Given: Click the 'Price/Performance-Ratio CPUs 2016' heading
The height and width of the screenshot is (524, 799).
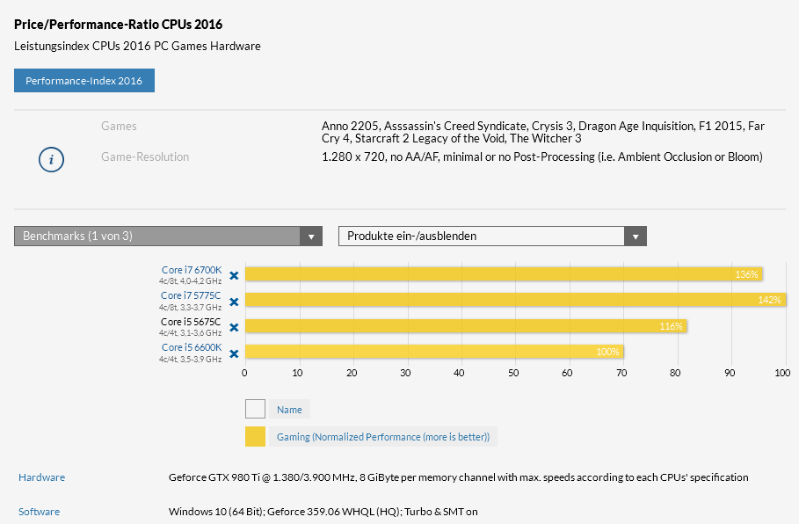Looking at the screenshot, I should click(118, 25).
